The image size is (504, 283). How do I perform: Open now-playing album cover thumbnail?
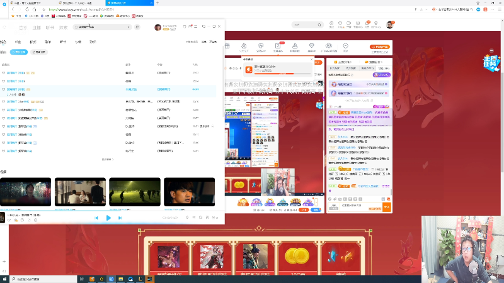[x=3, y=218]
